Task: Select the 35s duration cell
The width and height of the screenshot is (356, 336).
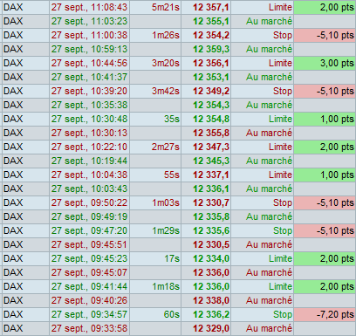Action: click(155, 119)
